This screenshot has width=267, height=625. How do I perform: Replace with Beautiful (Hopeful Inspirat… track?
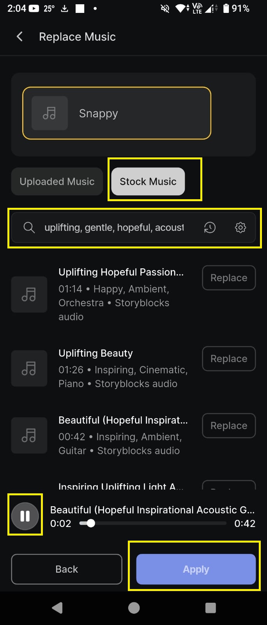coord(229,425)
